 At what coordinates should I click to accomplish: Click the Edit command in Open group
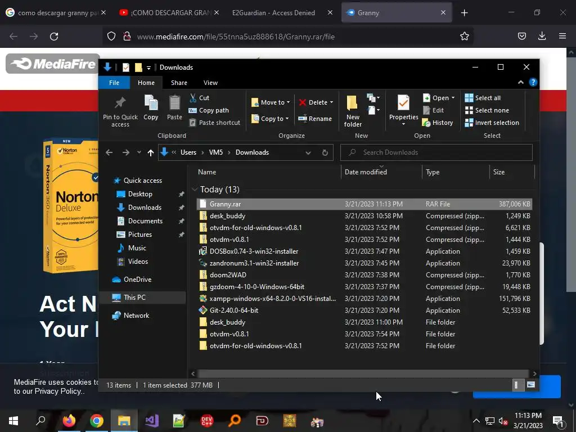434,110
